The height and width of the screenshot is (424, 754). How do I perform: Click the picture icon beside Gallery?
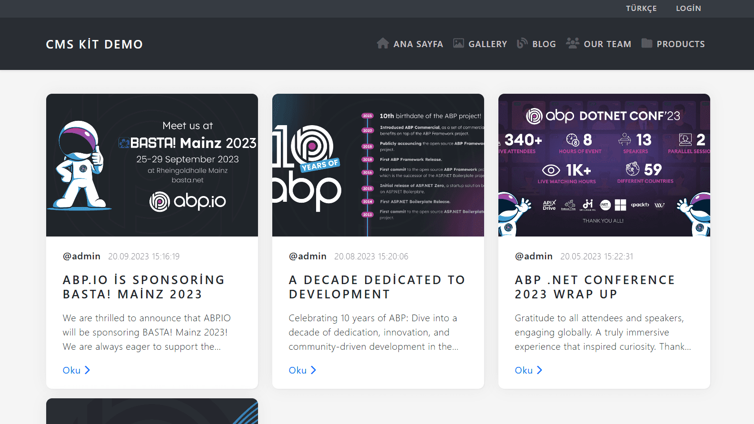(x=458, y=43)
